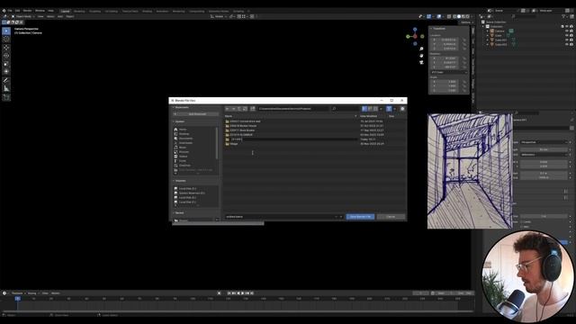Select the Rotate tool

coord(6,56)
